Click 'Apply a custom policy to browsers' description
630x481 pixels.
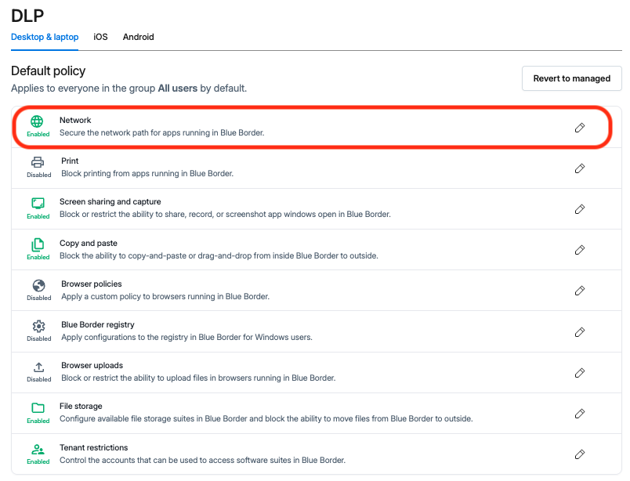click(x=165, y=296)
